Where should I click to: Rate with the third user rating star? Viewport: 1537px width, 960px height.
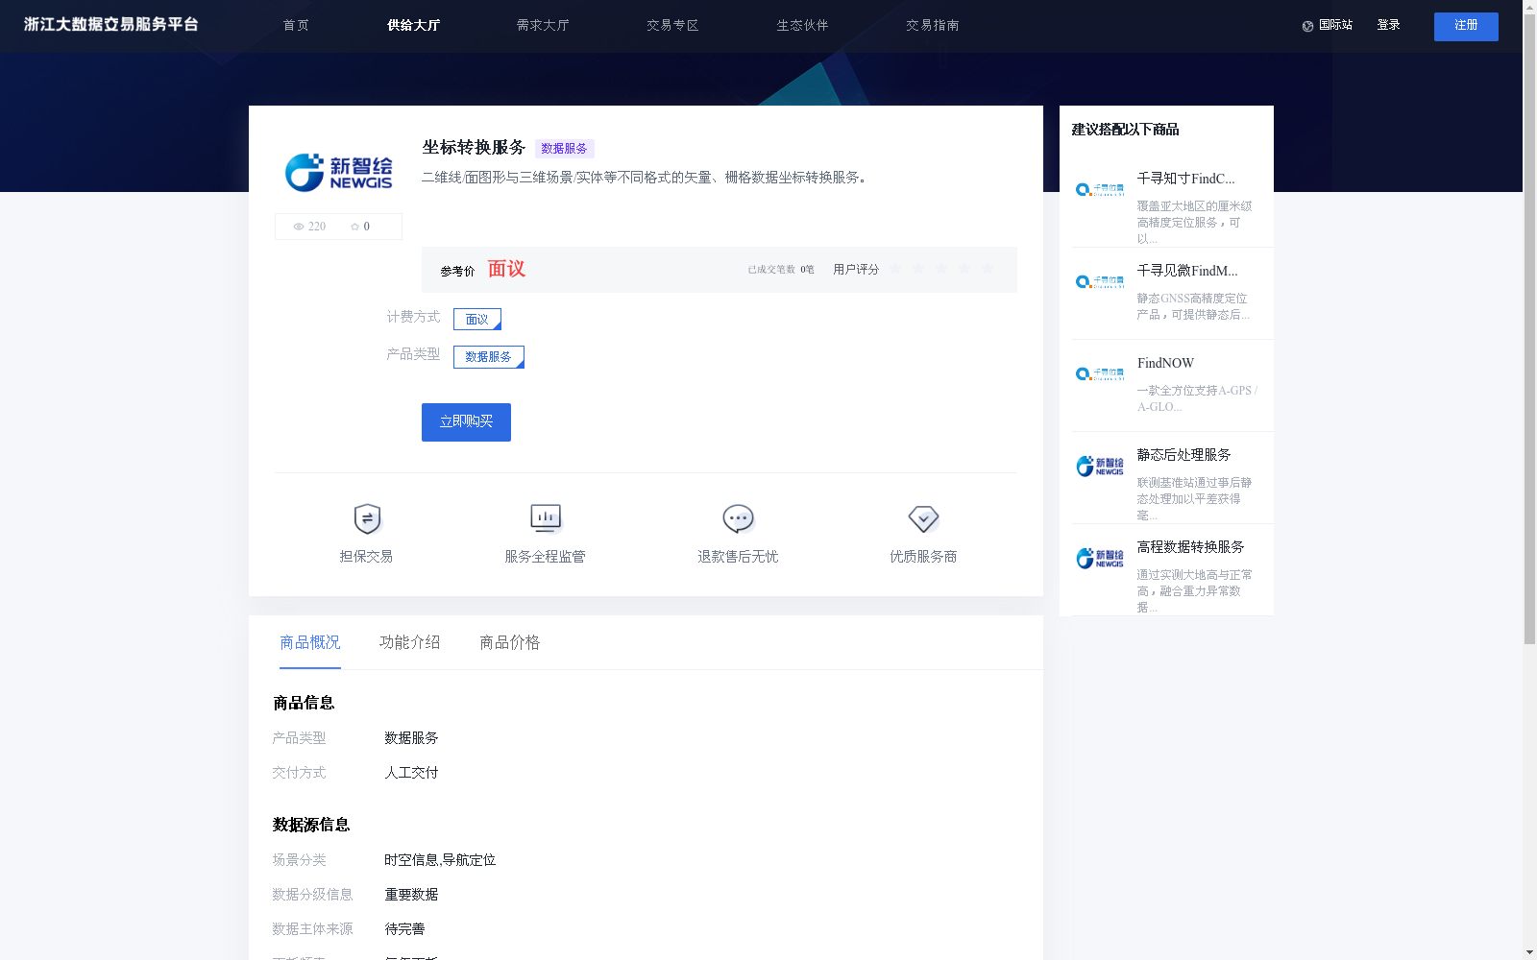(941, 269)
